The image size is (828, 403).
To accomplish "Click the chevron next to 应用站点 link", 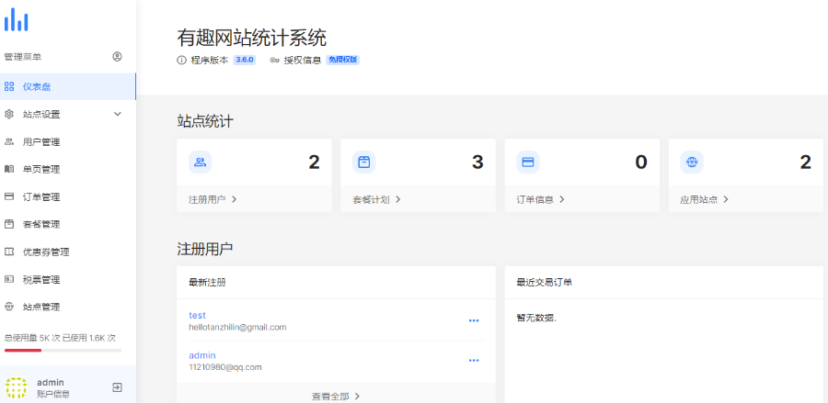I will tap(726, 199).
